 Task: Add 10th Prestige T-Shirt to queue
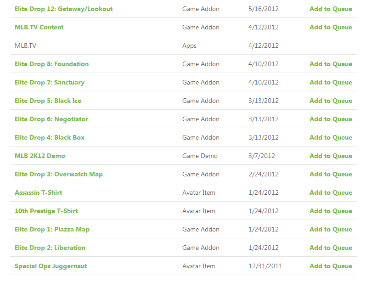click(x=331, y=211)
